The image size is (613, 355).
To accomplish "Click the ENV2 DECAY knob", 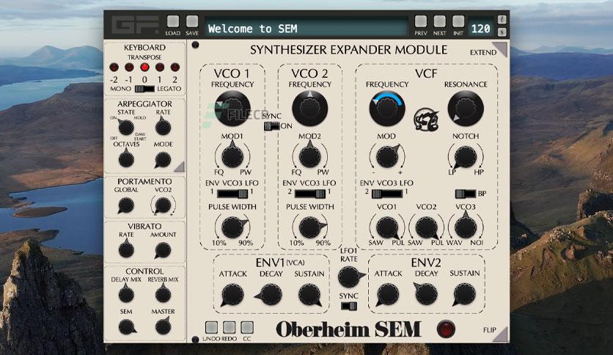I will click(x=426, y=294).
